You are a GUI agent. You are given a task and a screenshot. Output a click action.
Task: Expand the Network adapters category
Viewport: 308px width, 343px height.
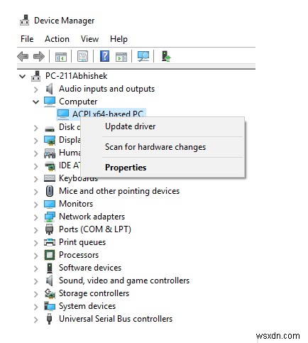click(x=35, y=217)
